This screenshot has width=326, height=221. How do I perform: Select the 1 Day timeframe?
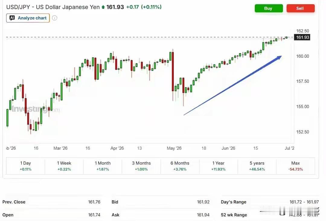pyautogui.click(x=26, y=166)
